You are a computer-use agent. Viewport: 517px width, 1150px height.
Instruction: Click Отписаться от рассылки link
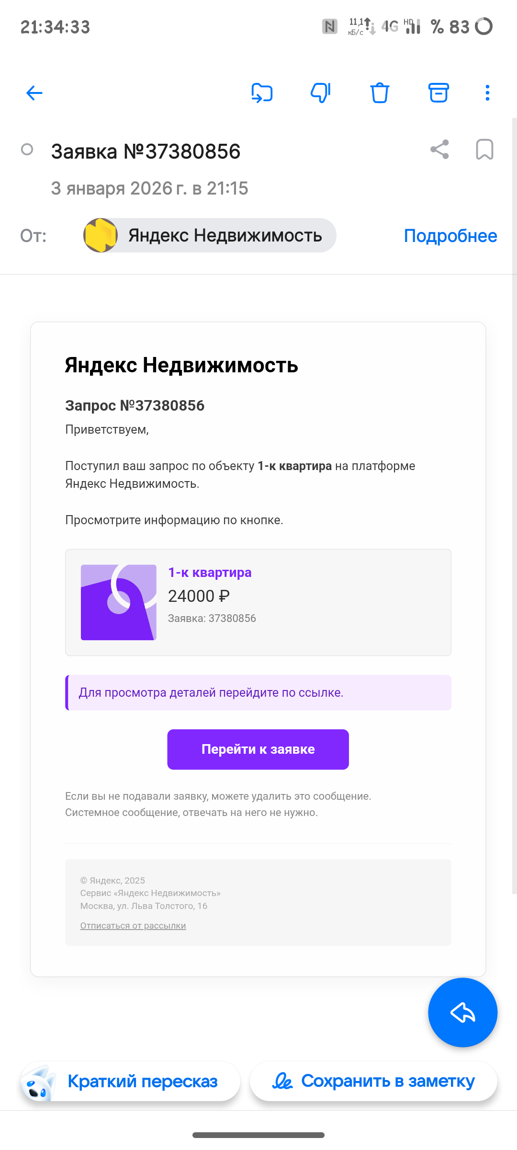pos(133,926)
